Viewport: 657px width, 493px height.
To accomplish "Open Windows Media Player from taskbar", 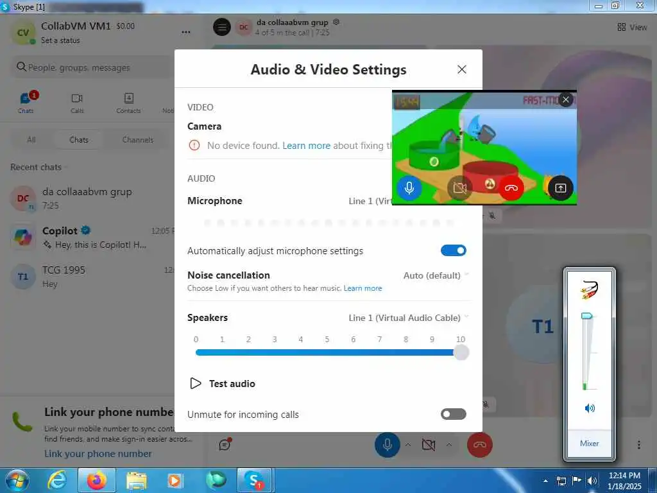I will pyautogui.click(x=175, y=480).
